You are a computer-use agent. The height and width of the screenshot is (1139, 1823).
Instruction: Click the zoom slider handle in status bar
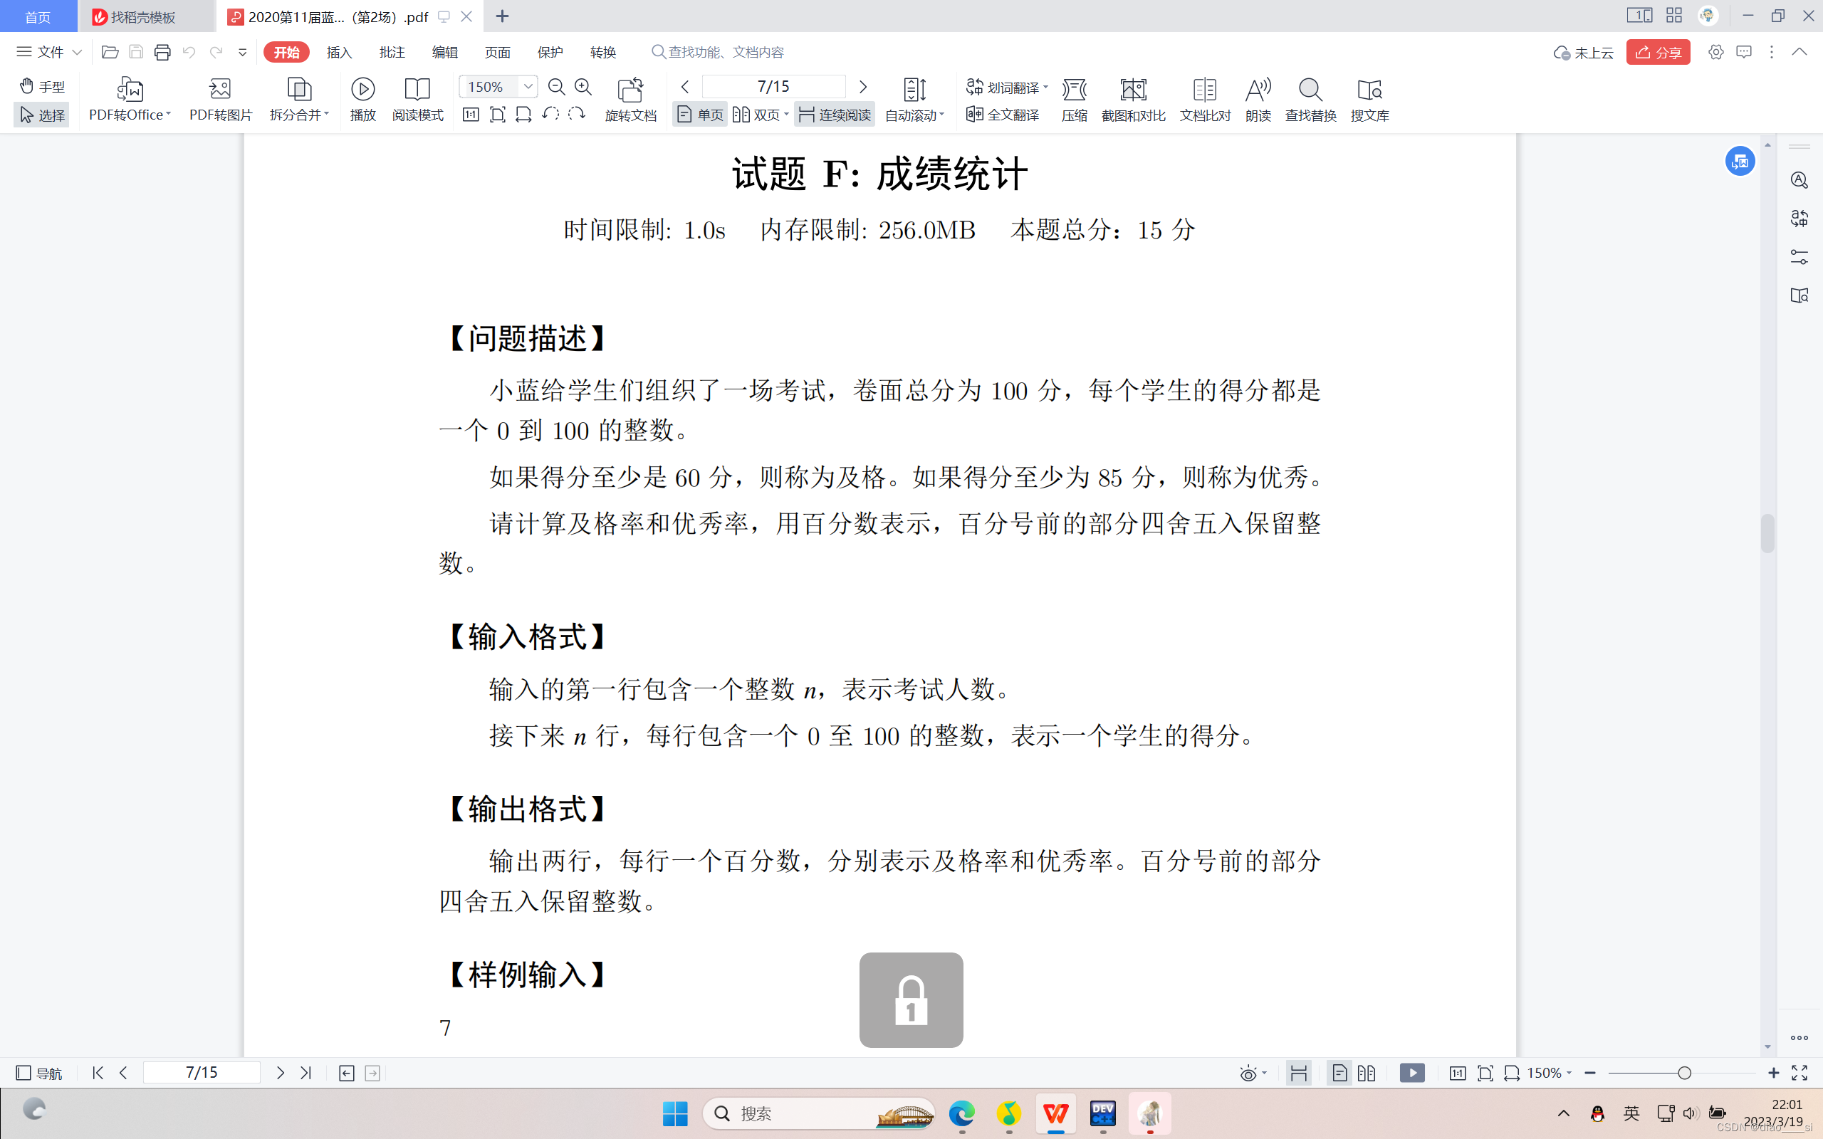click(1684, 1073)
